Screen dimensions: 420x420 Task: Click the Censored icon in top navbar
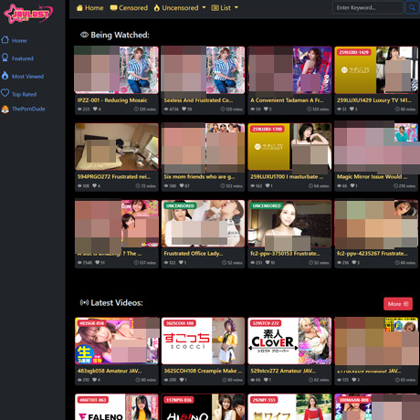click(x=113, y=7)
